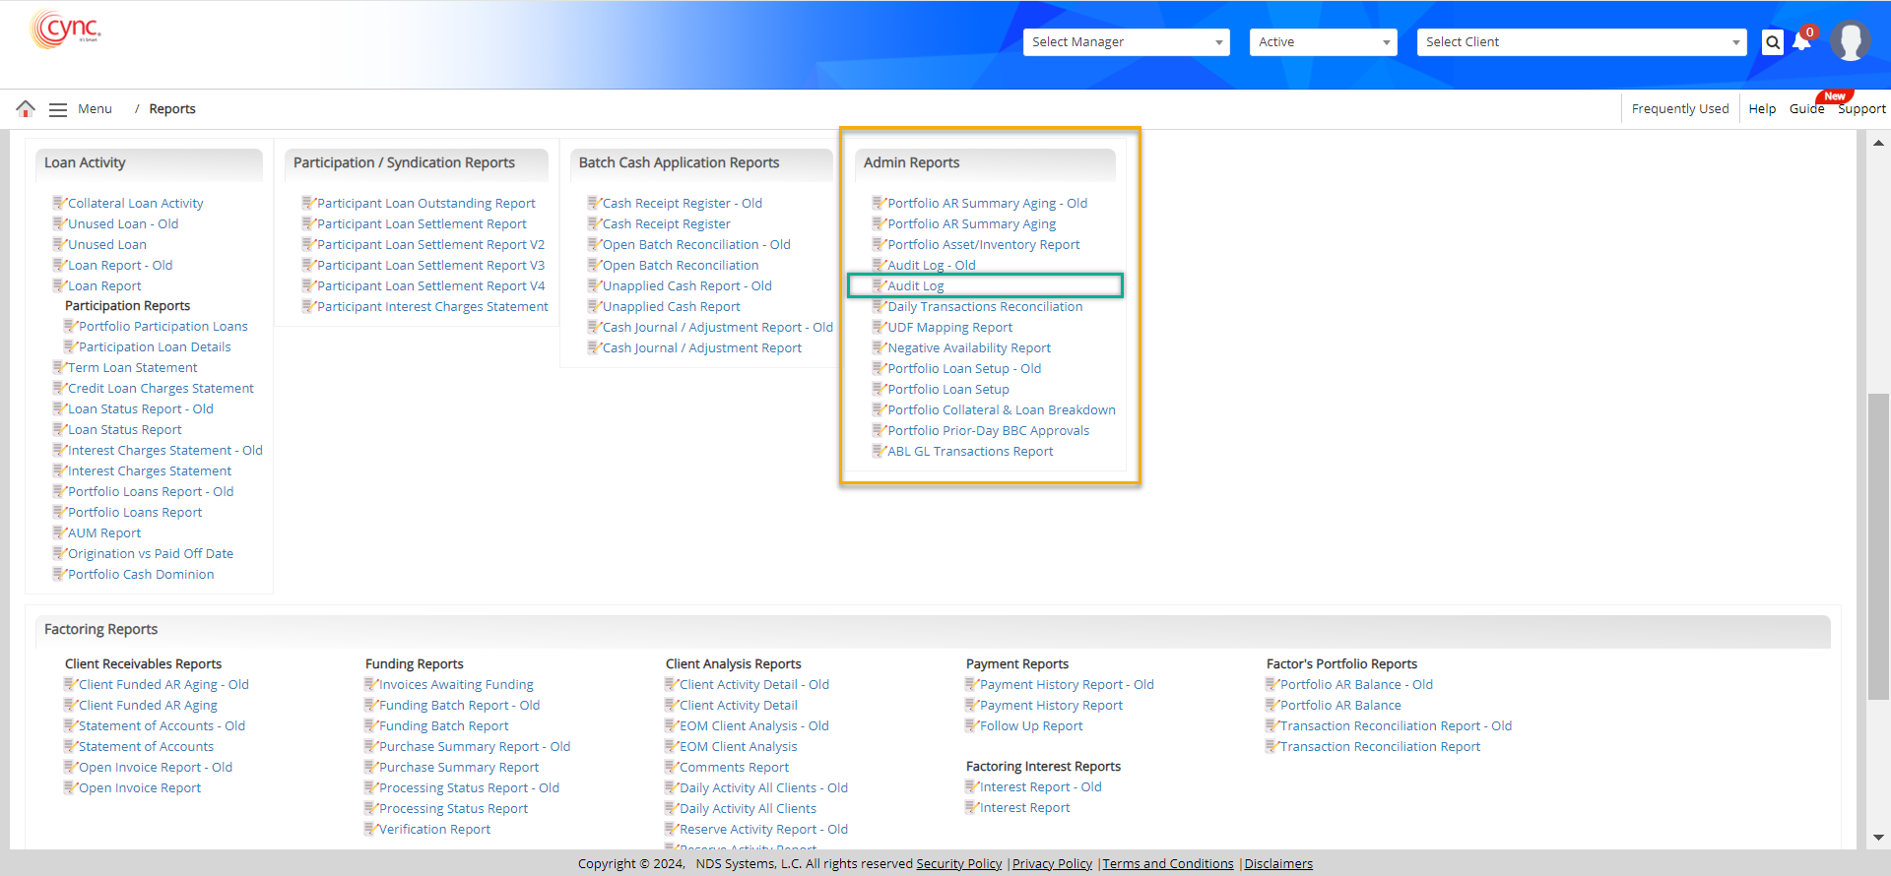Open the user profile avatar

coord(1850,41)
